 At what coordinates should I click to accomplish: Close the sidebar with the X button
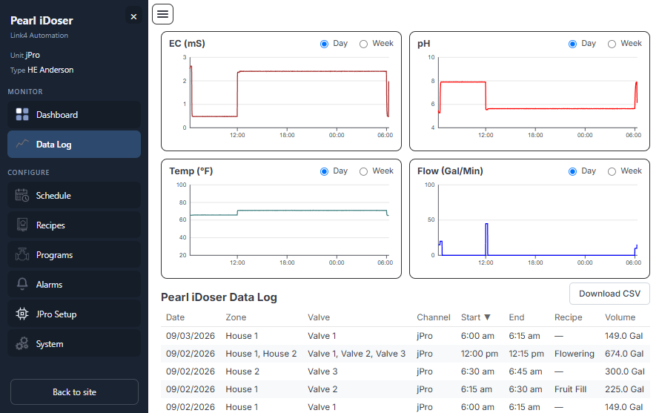133,16
